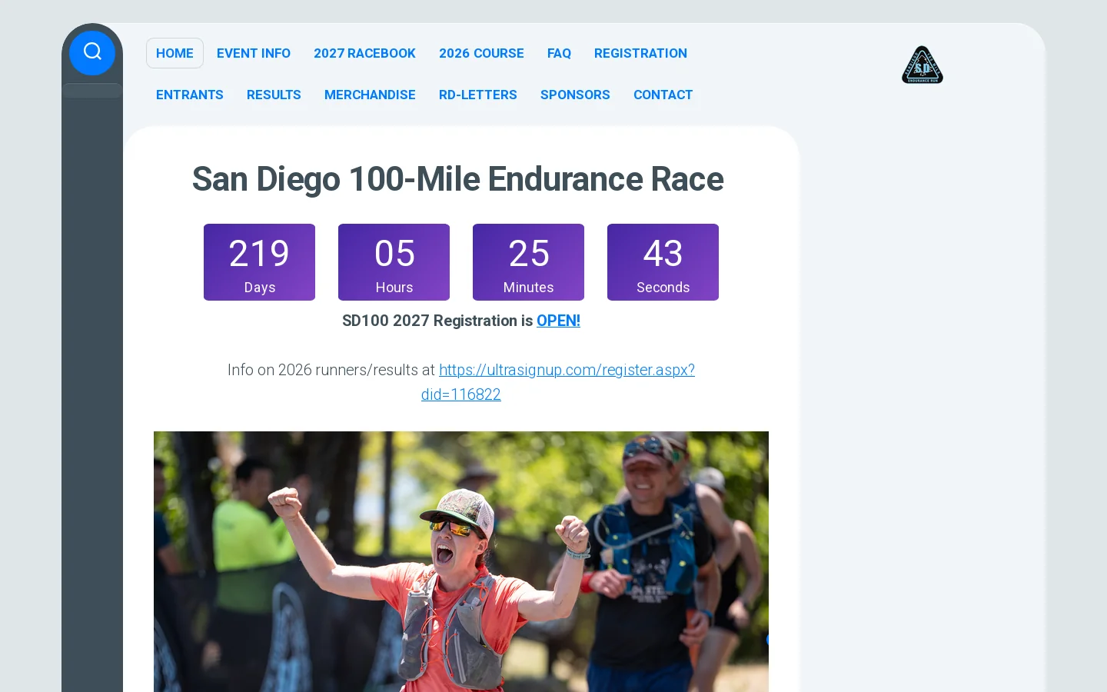Click the OPEN! registration link

(x=558, y=321)
